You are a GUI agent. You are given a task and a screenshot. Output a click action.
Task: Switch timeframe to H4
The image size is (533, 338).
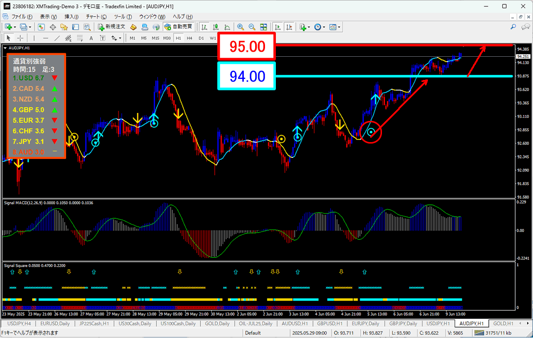(x=190, y=38)
